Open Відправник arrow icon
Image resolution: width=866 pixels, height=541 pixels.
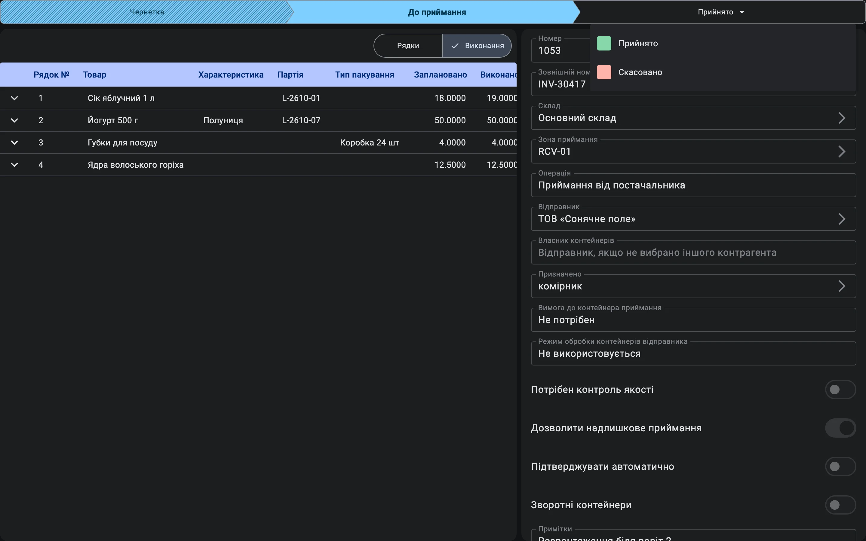(842, 219)
